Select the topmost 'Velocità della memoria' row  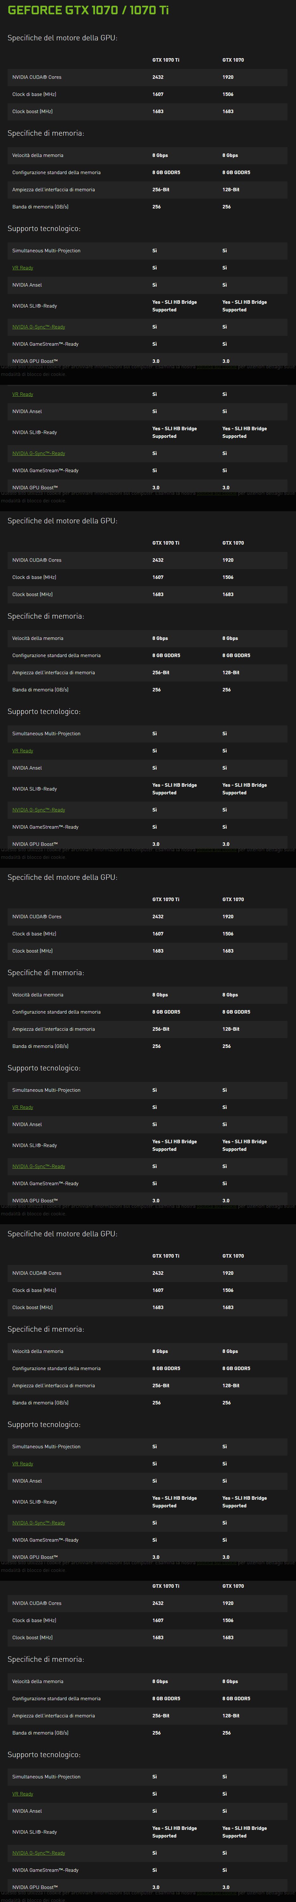click(147, 155)
